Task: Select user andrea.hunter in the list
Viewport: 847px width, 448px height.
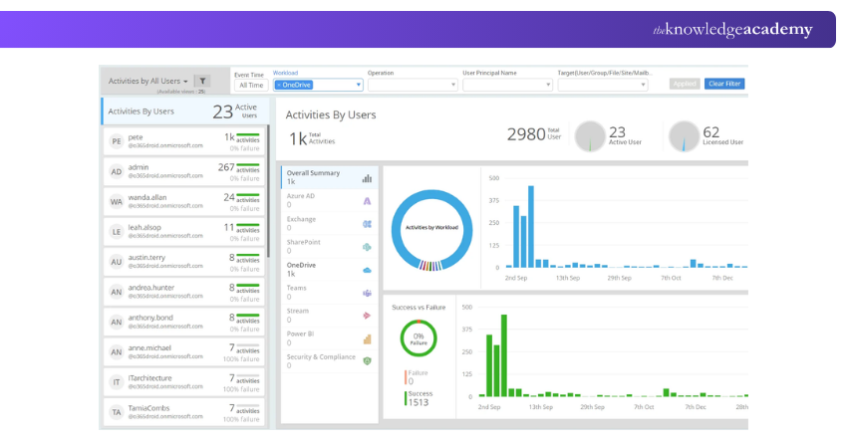Action: coord(184,292)
